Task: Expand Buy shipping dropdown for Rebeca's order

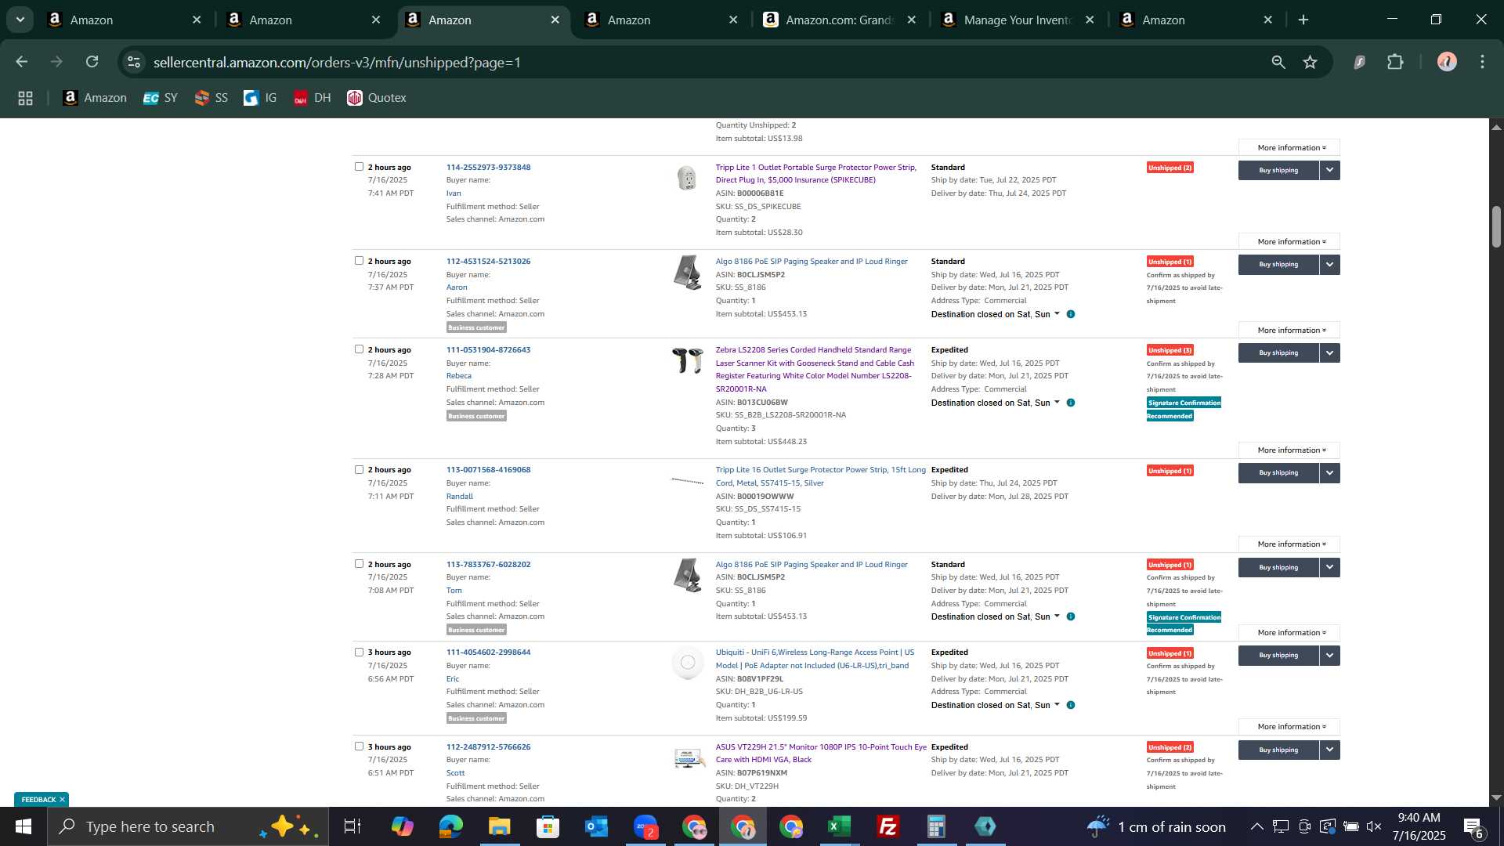Action: (1329, 352)
